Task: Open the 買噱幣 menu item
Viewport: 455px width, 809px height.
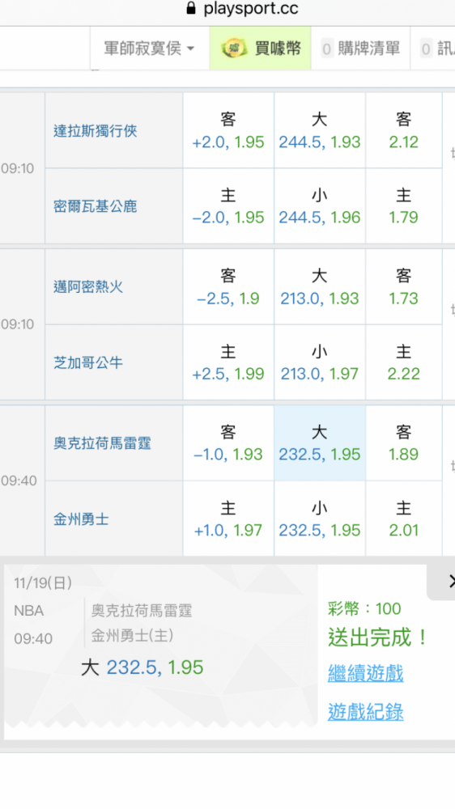Action: (x=261, y=49)
